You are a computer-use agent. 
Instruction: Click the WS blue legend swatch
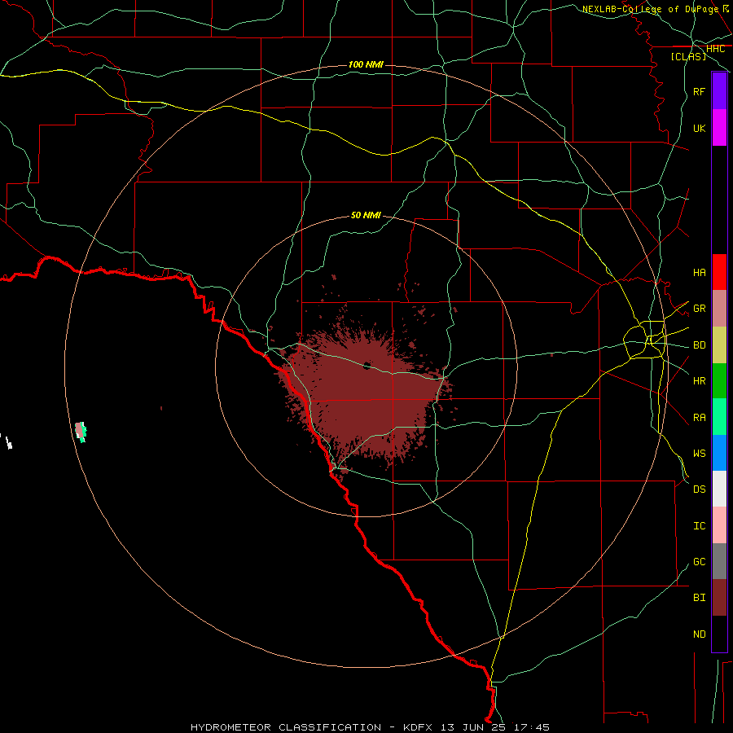(x=719, y=453)
